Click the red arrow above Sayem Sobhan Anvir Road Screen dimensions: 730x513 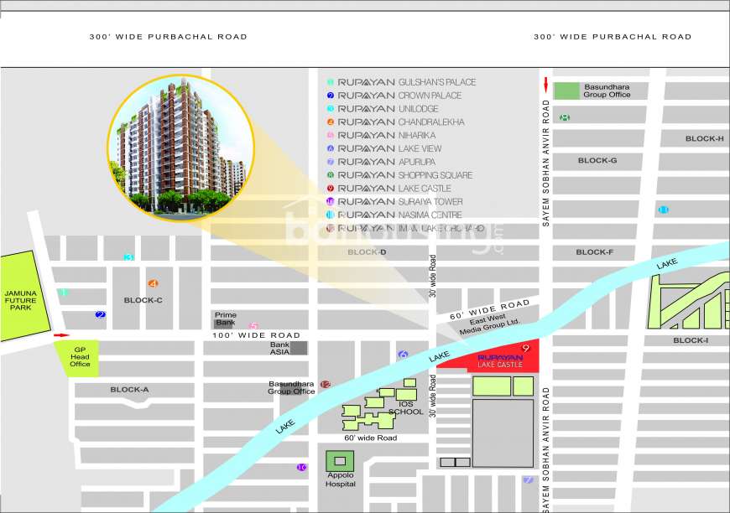point(545,85)
